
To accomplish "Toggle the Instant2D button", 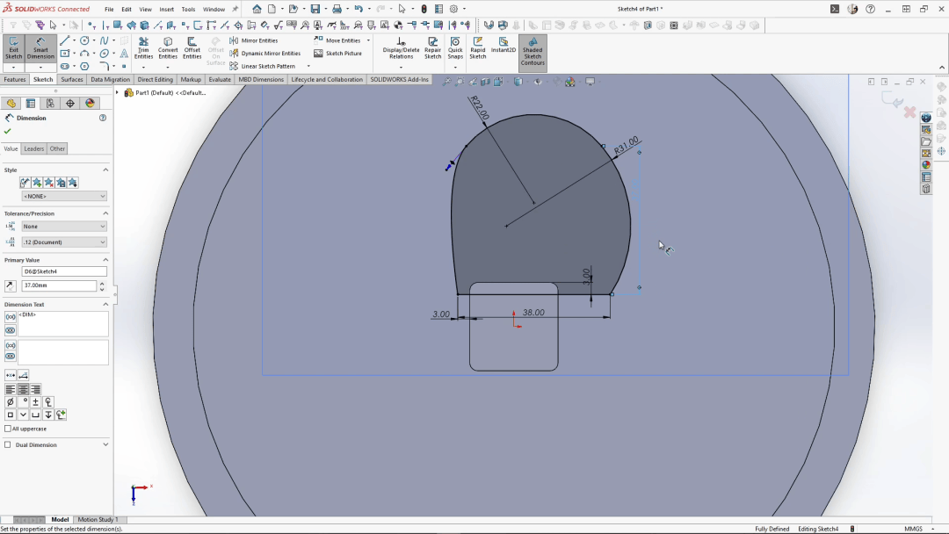I will pos(503,46).
